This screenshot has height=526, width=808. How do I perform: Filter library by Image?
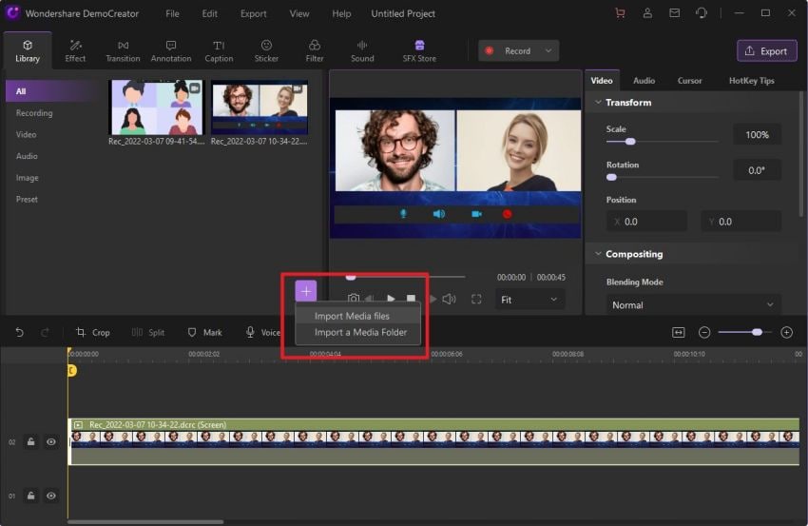tap(27, 178)
